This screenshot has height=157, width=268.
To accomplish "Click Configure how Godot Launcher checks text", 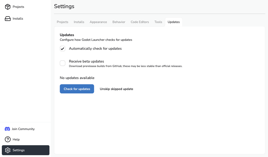I will pos(96,40).
